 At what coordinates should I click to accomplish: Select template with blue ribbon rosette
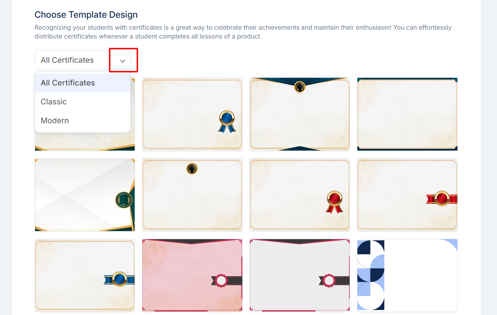pyautogui.click(x=192, y=114)
